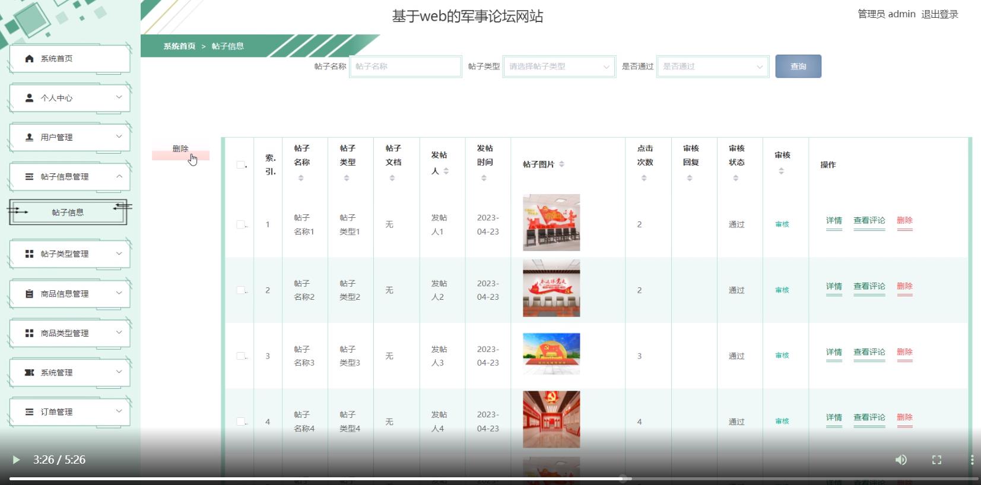Go to 系统首页 via breadcrumb
The height and width of the screenshot is (485, 981).
pyautogui.click(x=179, y=46)
